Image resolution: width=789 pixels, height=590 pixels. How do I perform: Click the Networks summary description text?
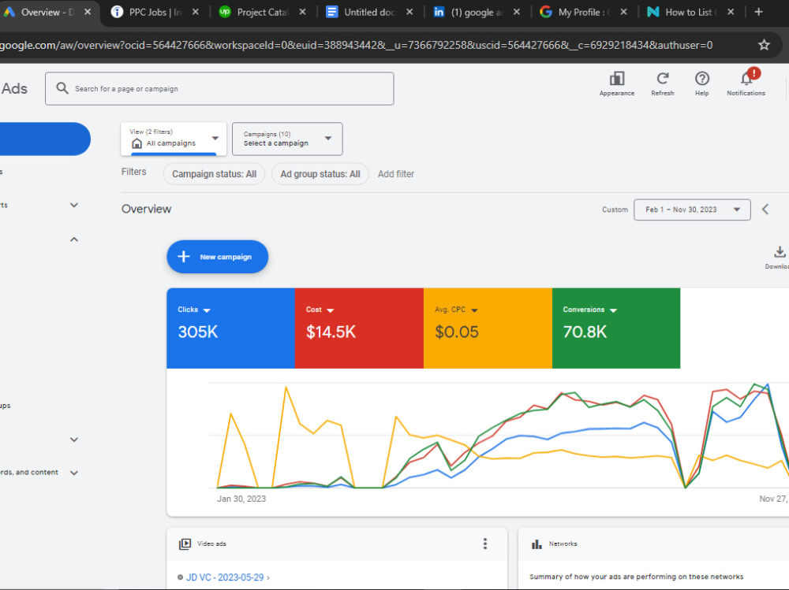tap(636, 577)
